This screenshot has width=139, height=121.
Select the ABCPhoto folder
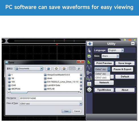[x=14, y=89]
